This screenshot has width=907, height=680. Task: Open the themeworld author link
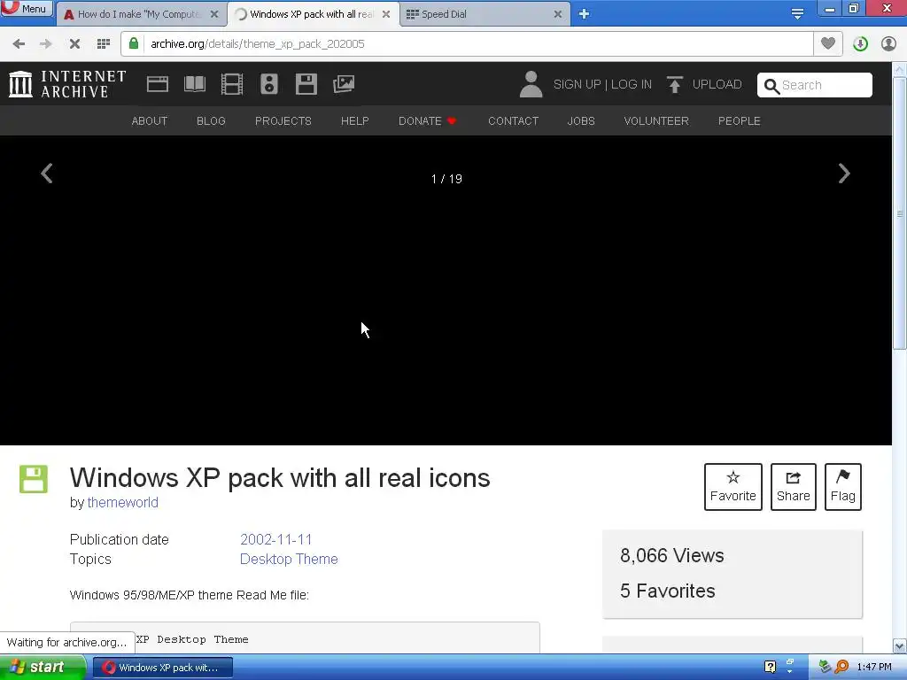[x=122, y=503]
